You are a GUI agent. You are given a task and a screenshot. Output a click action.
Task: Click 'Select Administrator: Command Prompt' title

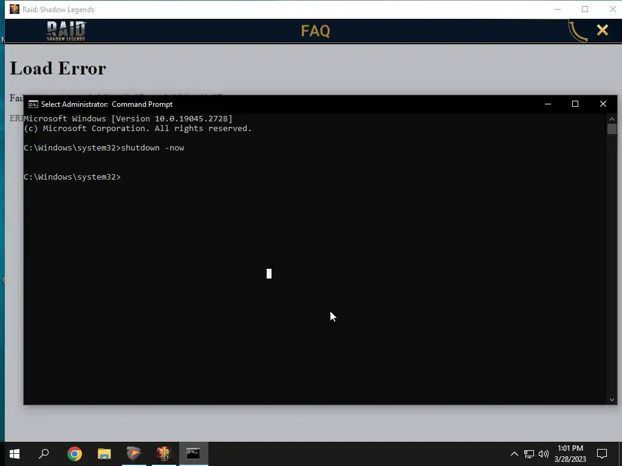click(x=107, y=104)
